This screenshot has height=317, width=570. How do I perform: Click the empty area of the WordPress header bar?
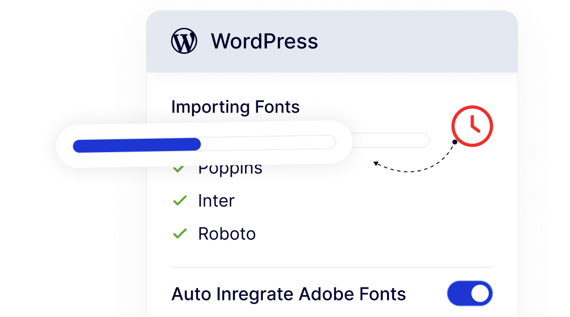click(x=417, y=42)
